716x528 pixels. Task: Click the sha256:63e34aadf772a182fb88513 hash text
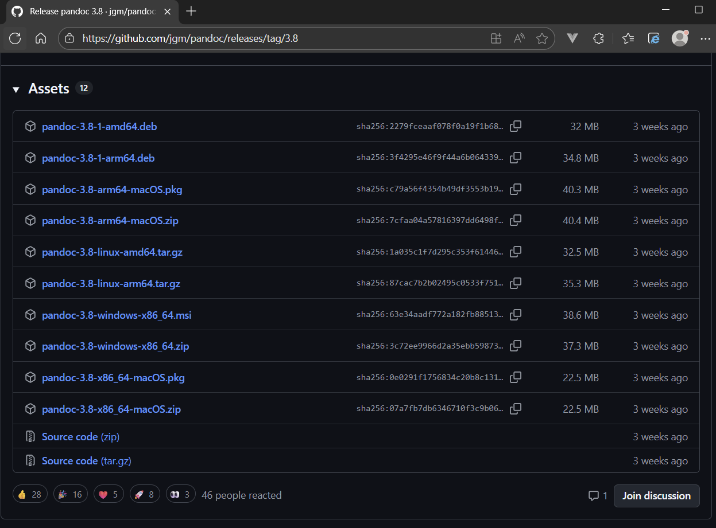pyautogui.click(x=430, y=315)
